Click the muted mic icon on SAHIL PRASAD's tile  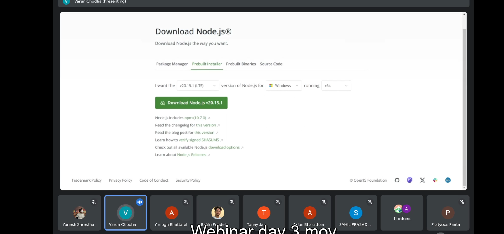pyautogui.click(x=370, y=202)
